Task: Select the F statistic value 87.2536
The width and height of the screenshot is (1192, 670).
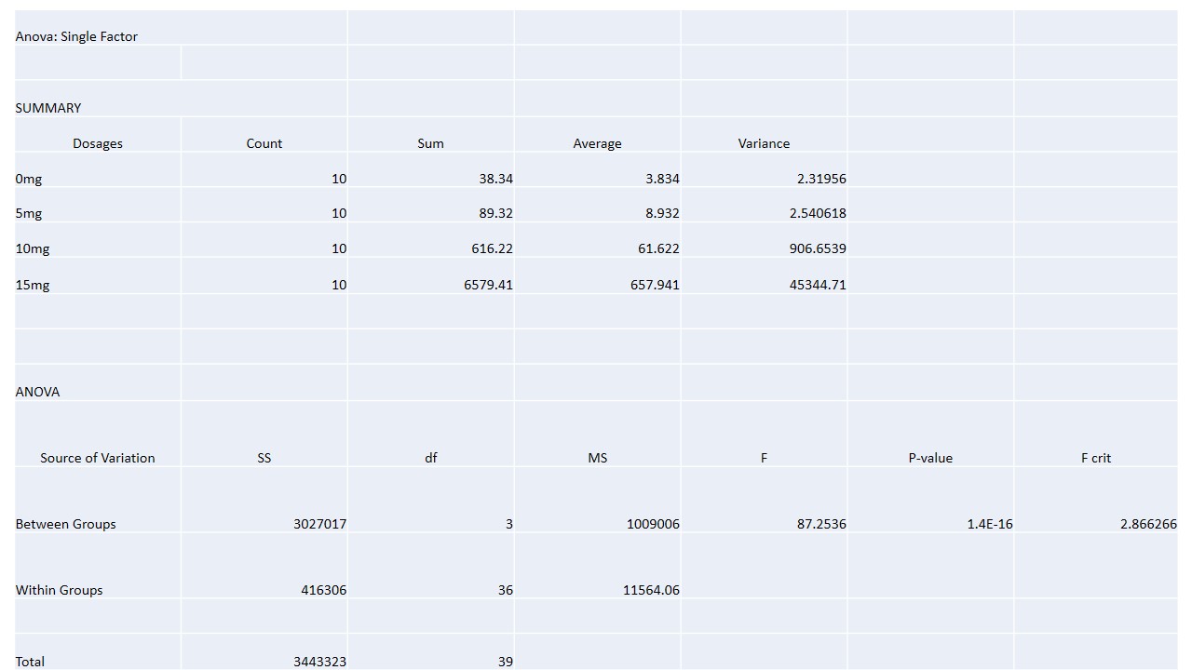Action: pyautogui.click(x=821, y=524)
